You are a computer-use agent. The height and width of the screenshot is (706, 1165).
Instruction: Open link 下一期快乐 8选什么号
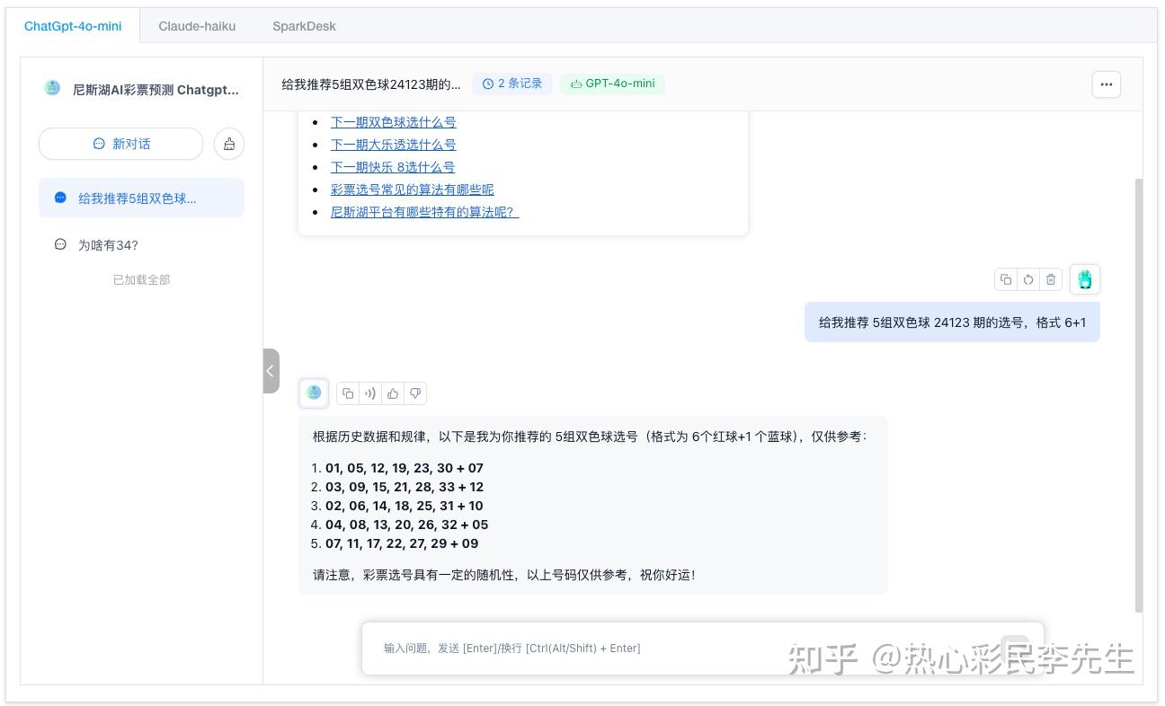tap(393, 167)
